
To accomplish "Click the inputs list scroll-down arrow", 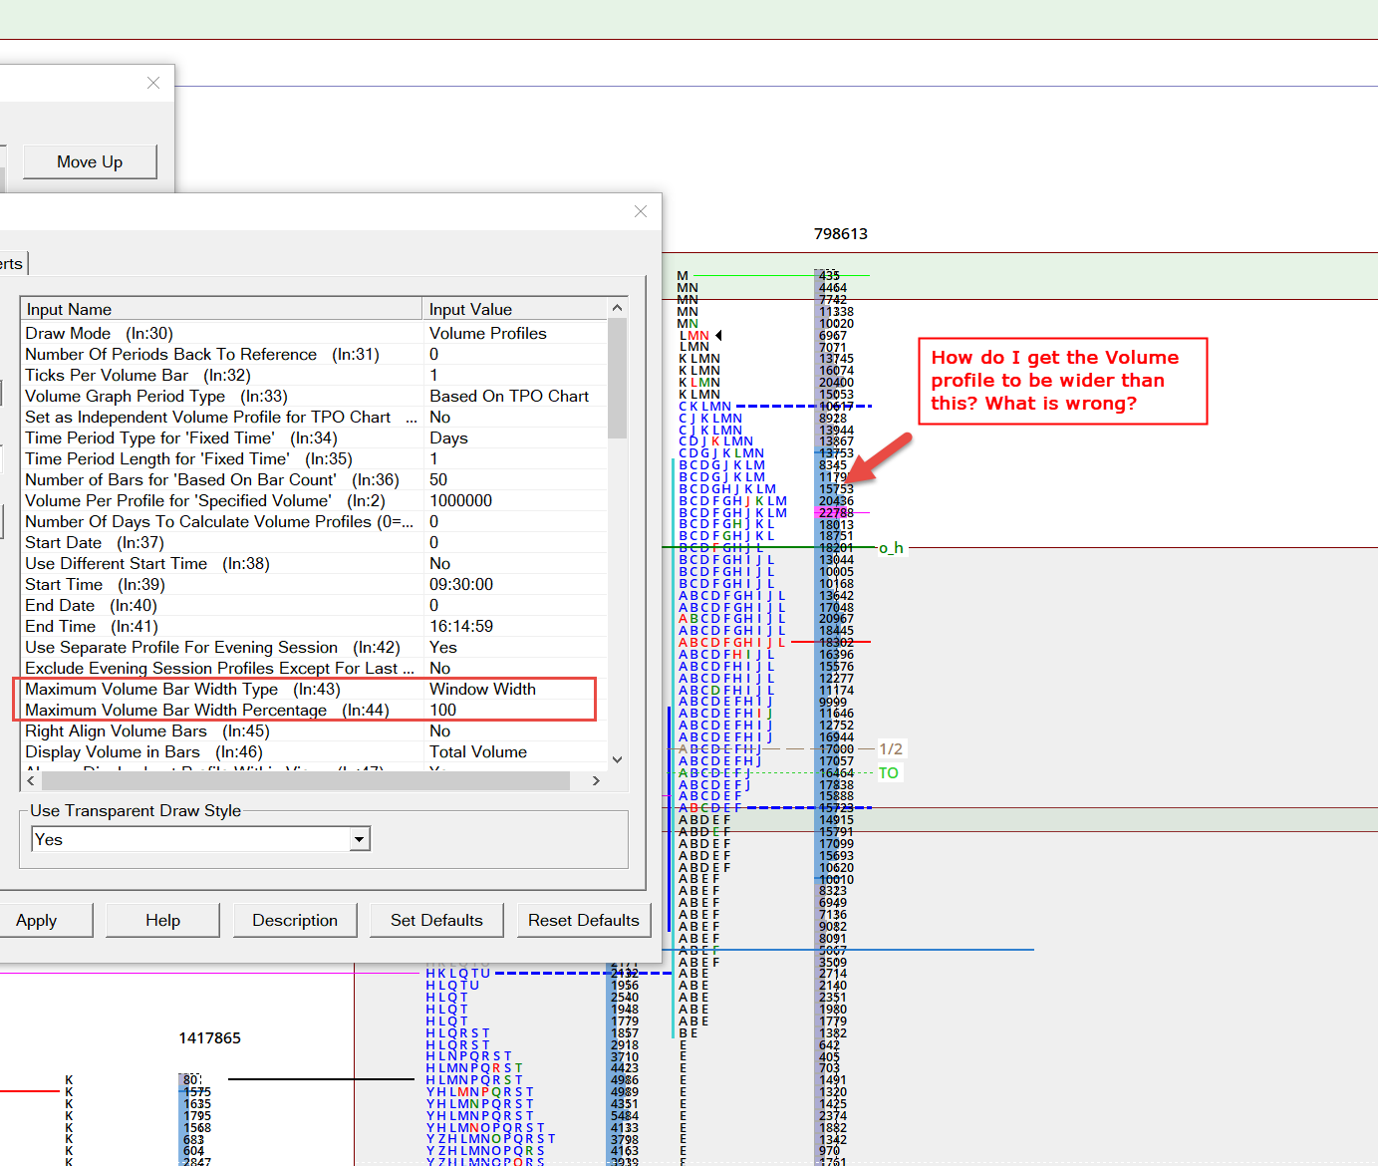I will (617, 759).
